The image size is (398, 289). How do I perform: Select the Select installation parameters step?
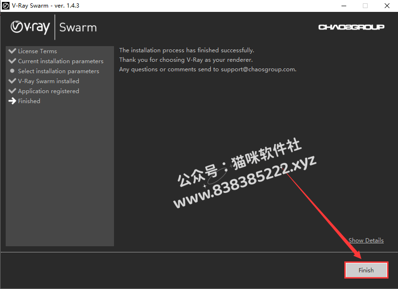click(x=58, y=71)
